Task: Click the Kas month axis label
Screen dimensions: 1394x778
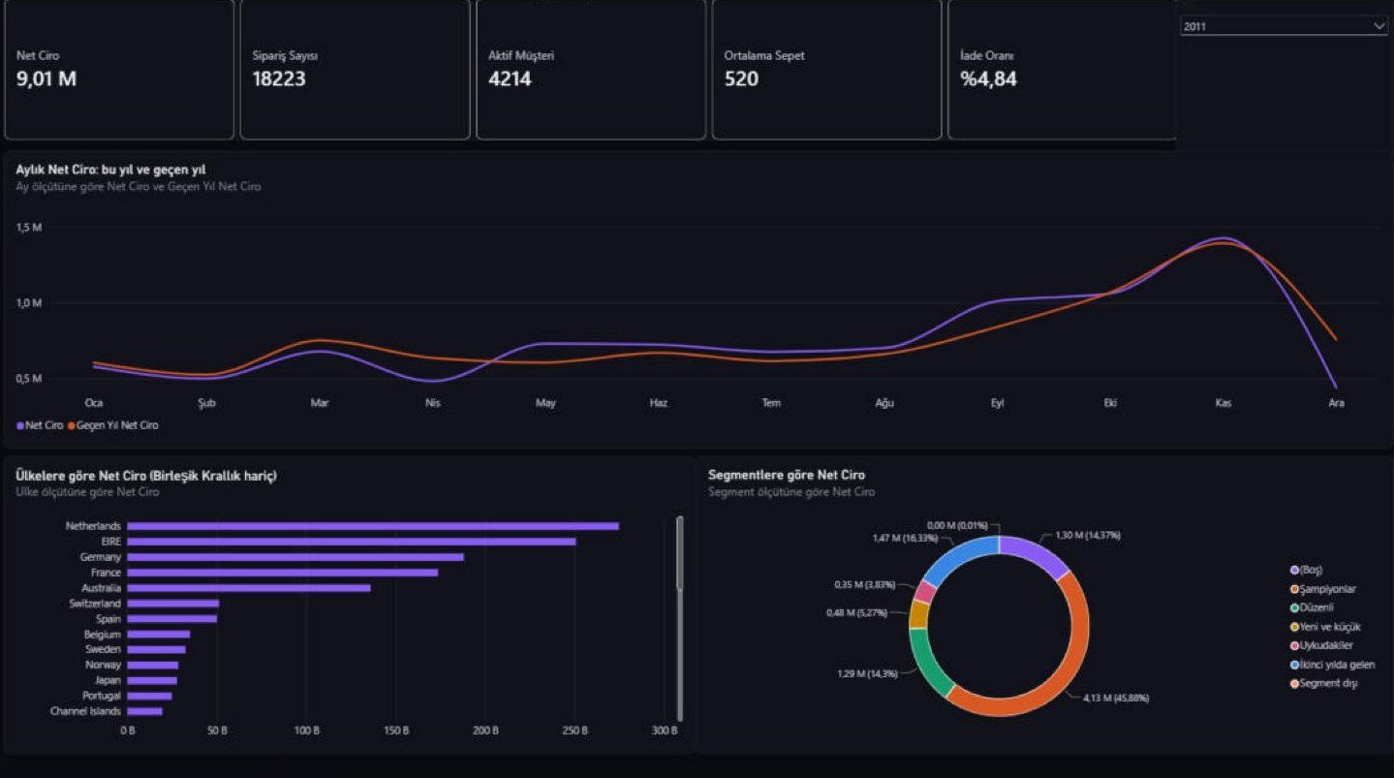Action: [1224, 403]
